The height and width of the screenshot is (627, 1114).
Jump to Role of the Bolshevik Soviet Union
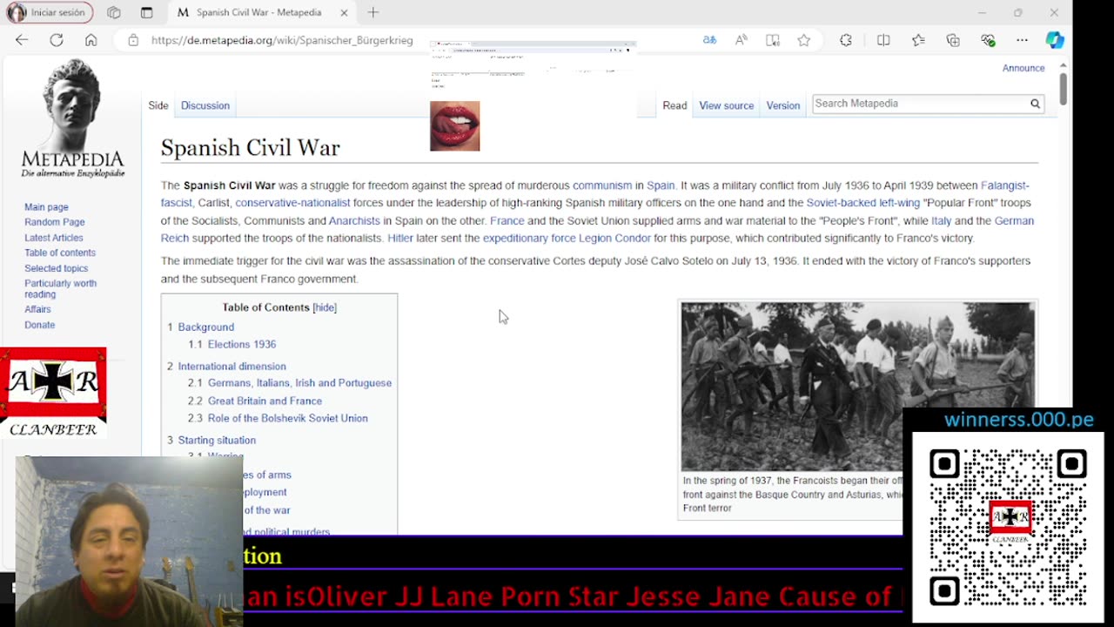click(287, 419)
